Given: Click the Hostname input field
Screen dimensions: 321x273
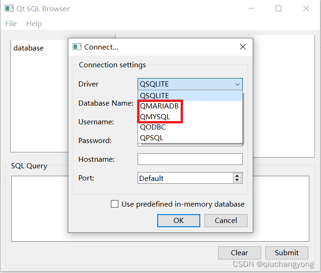Looking at the screenshot, I should point(190,159).
